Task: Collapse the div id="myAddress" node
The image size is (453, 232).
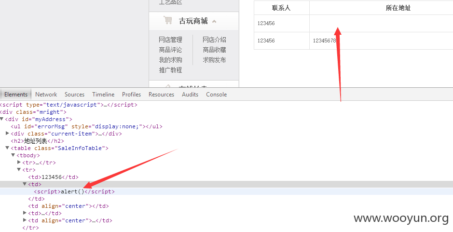Action: pos(2,119)
